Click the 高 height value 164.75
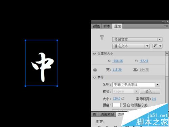Image resolution: width=169 pixels, height=127 pixels. (x=144, y=70)
